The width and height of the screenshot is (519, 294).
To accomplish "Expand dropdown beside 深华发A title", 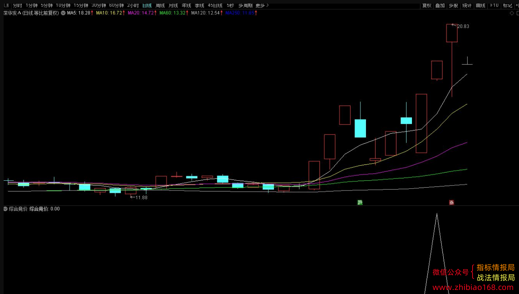I will 63,13.
